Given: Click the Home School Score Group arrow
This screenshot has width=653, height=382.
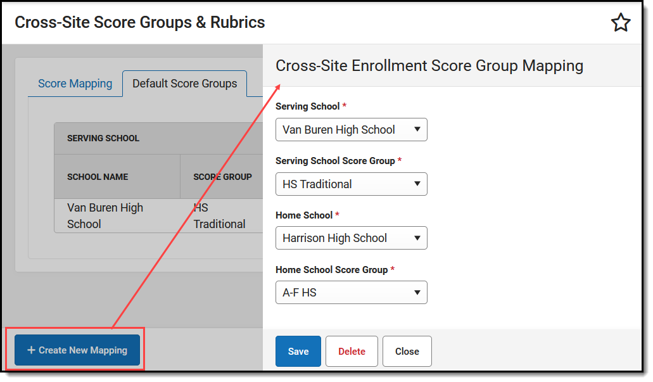Looking at the screenshot, I should pos(417,293).
